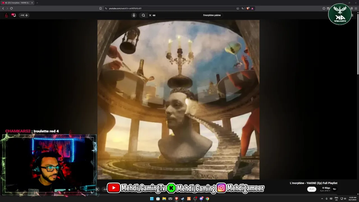Click video title L'morphine - YAKINE (Ep) Full Playlist

314,183
